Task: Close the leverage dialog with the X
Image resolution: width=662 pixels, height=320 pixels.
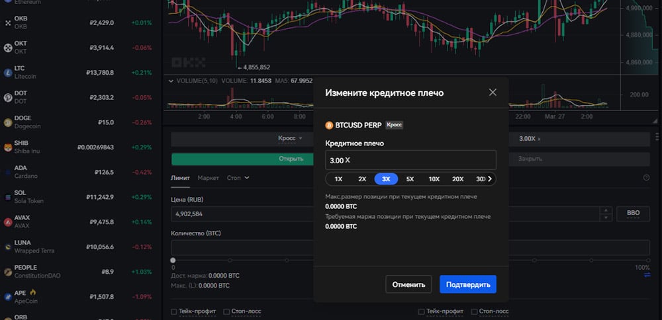Action: (493, 93)
